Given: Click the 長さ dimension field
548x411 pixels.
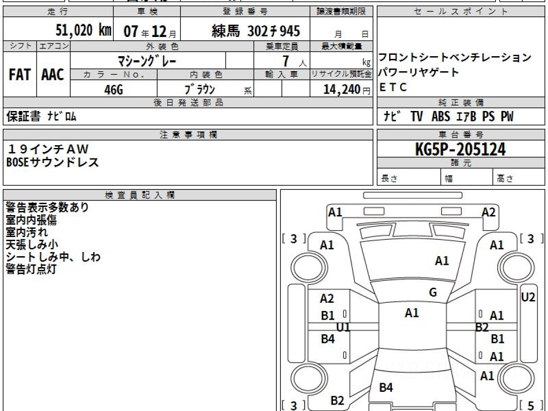Looking at the screenshot, I should pos(409,177).
